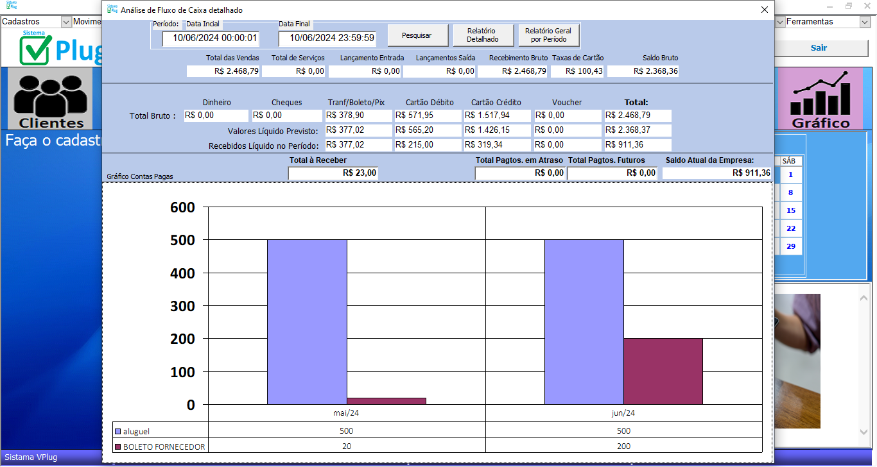Image resolution: width=877 pixels, height=467 pixels.
Task: Click the Data Inicial date field
Action: tap(210, 38)
